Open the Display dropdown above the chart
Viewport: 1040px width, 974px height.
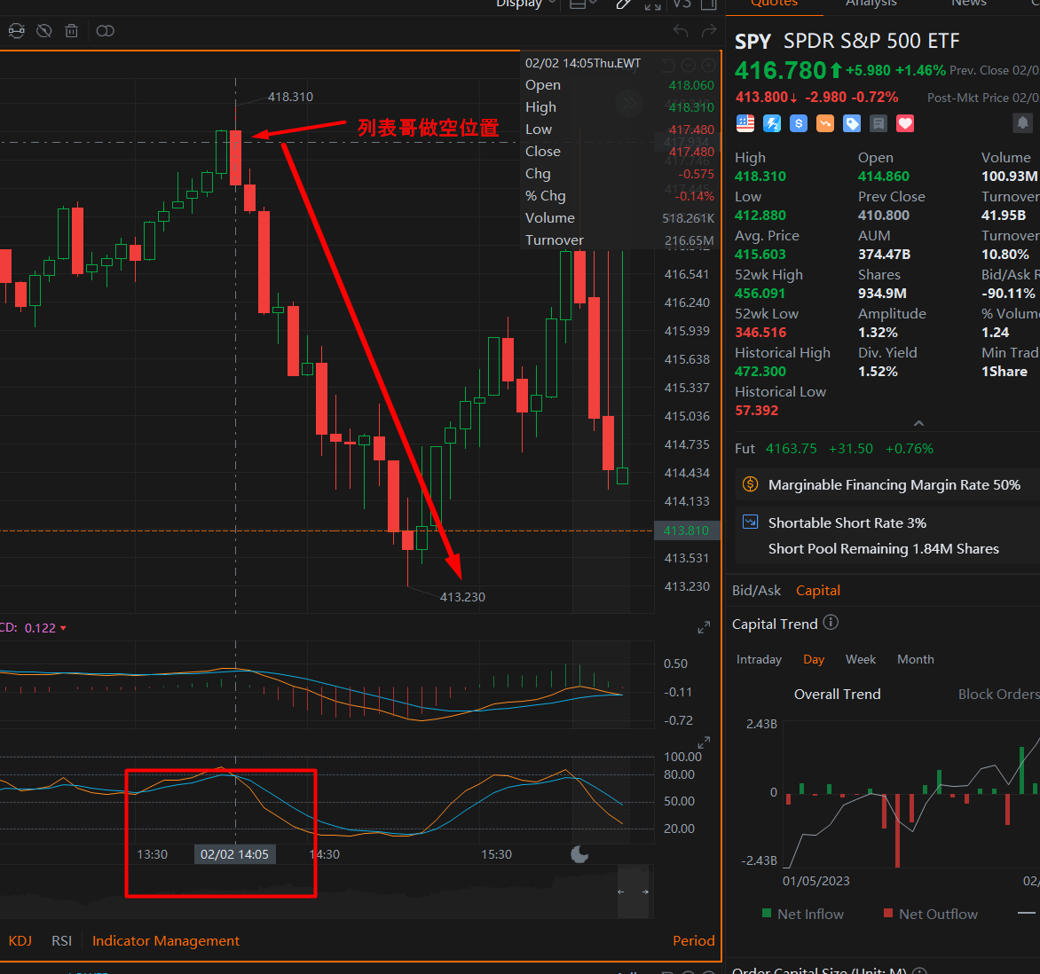[x=525, y=4]
